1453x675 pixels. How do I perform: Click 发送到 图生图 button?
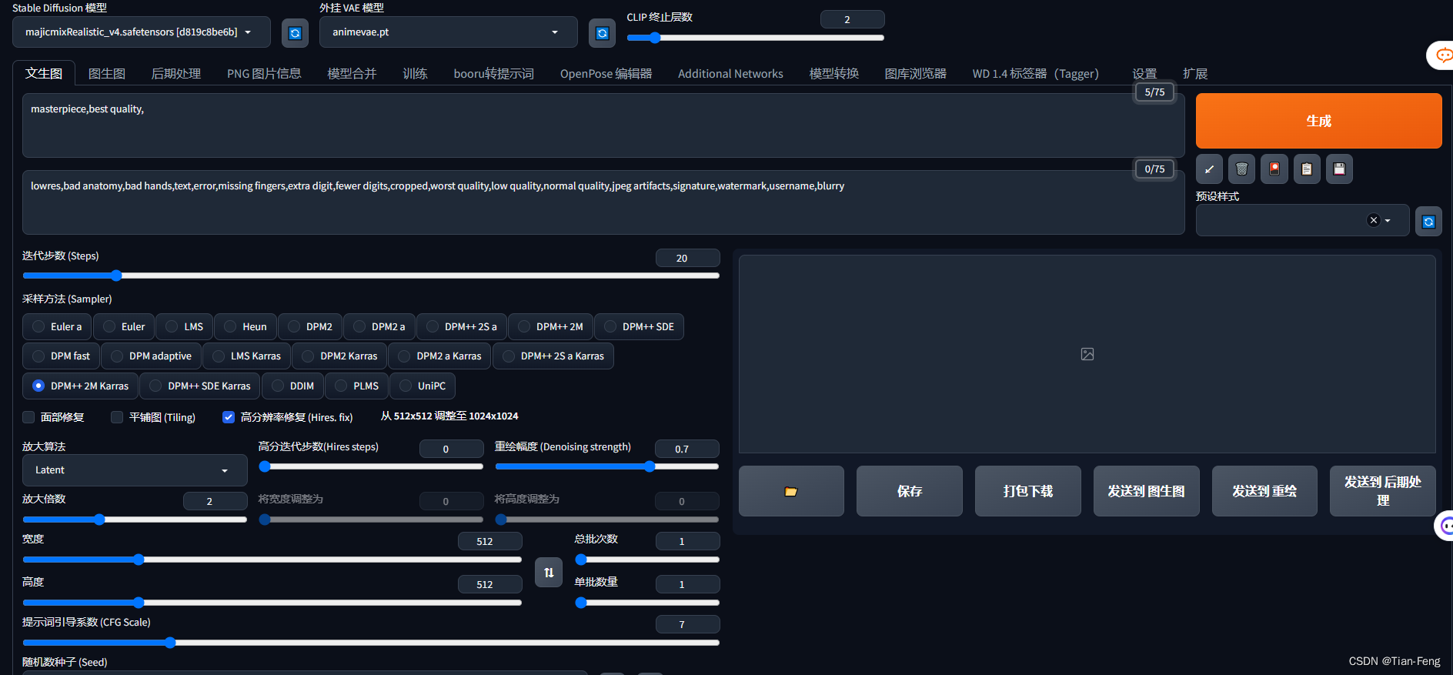pos(1146,491)
